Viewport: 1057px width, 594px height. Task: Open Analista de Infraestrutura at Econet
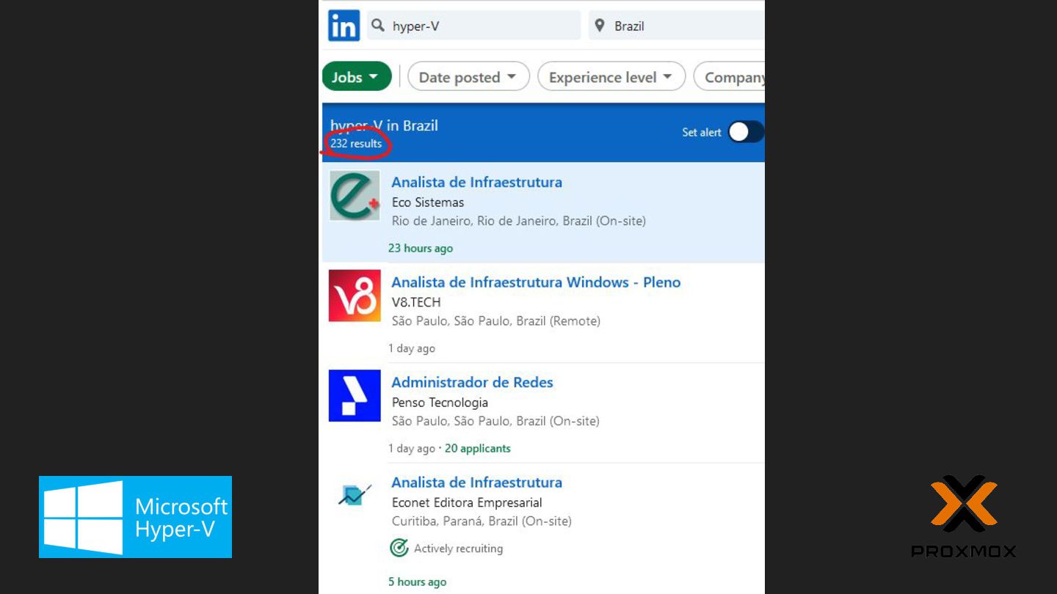[477, 483]
